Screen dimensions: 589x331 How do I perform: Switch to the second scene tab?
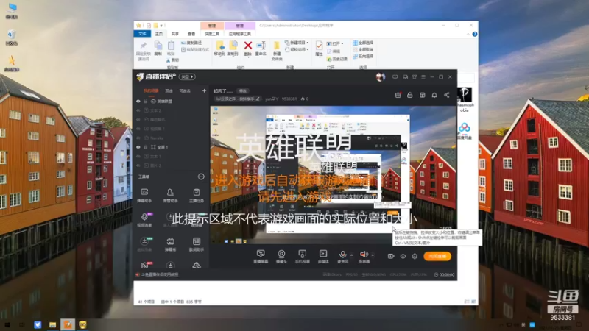[169, 90]
